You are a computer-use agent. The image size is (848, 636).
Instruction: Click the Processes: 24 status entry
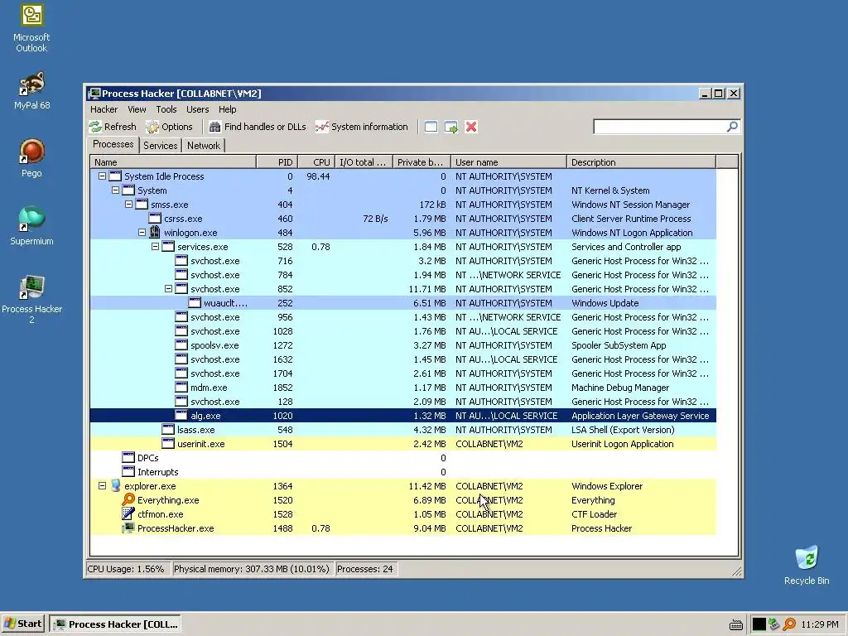tap(365, 569)
